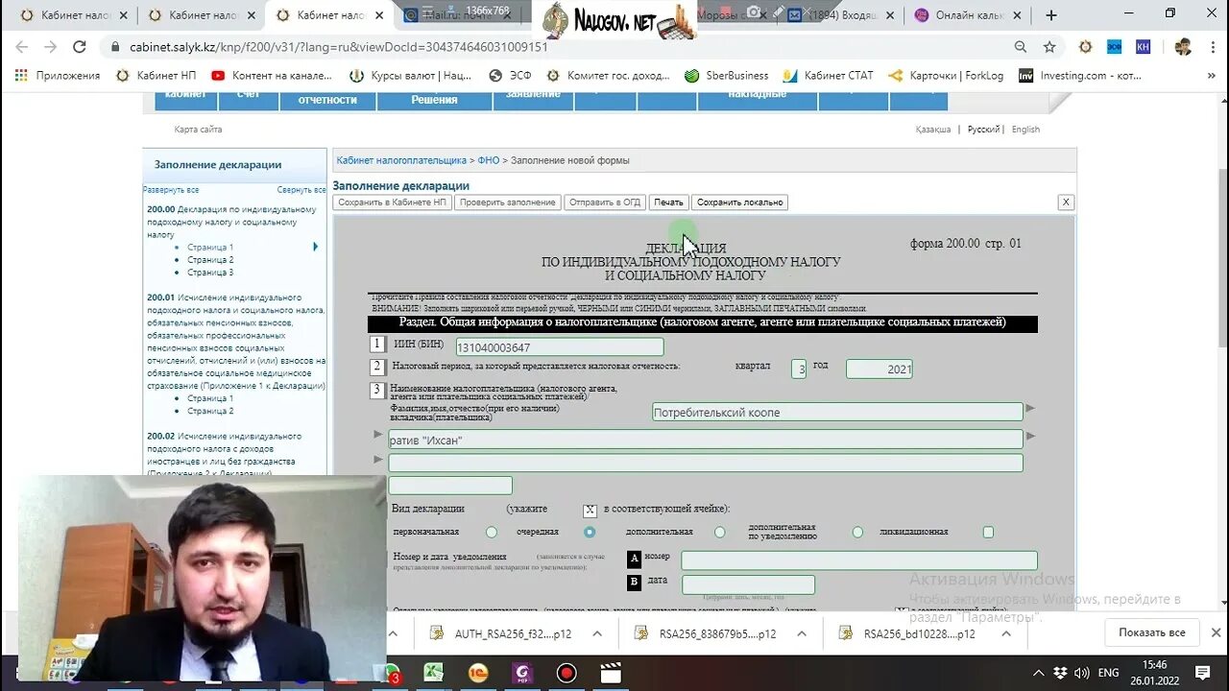Open the Курсы валют bookmark

(411, 76)
